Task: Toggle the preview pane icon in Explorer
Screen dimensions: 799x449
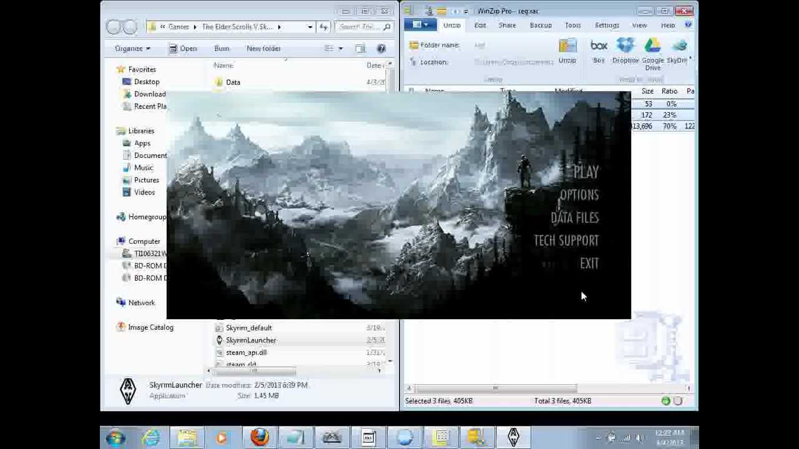Action: [x=360, y=49]
